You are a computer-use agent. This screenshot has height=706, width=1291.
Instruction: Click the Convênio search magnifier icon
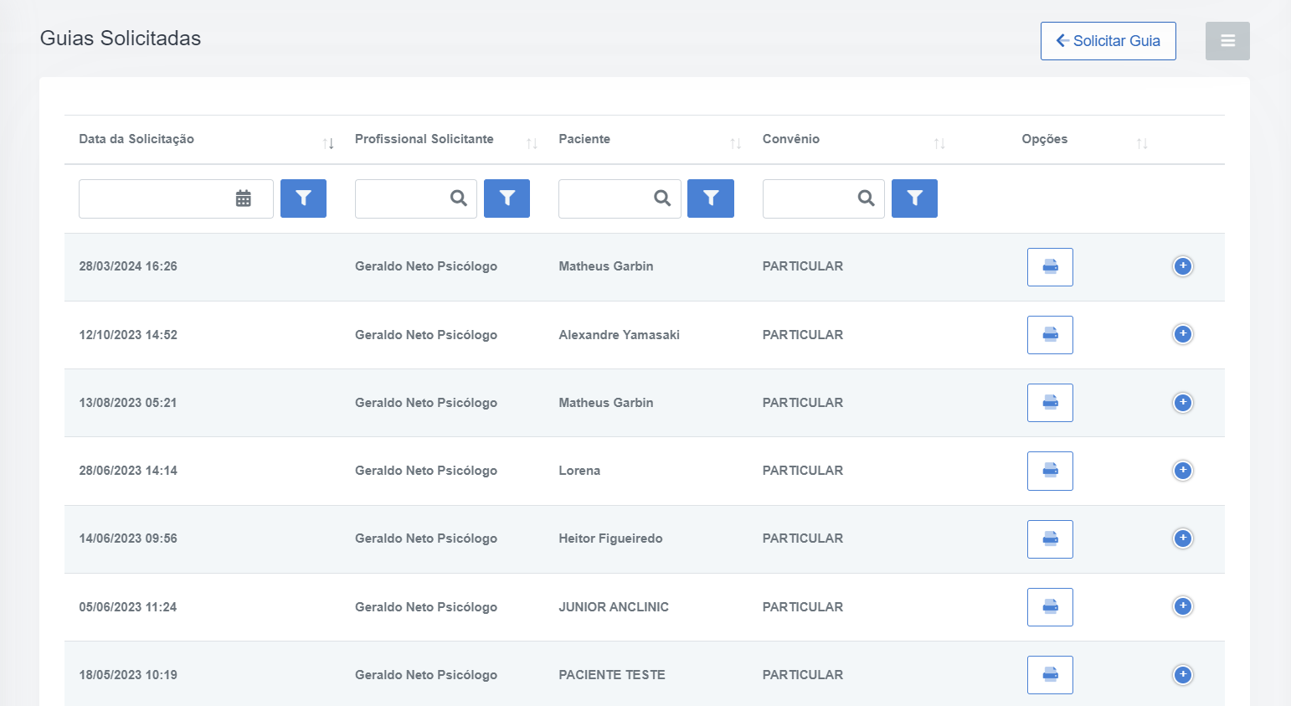(x=867, y=198)
